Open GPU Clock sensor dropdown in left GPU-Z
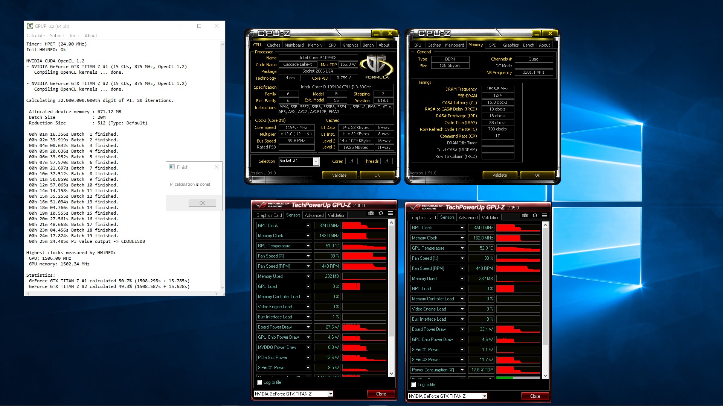Screen dimensions: 723x406 [308, 226]
